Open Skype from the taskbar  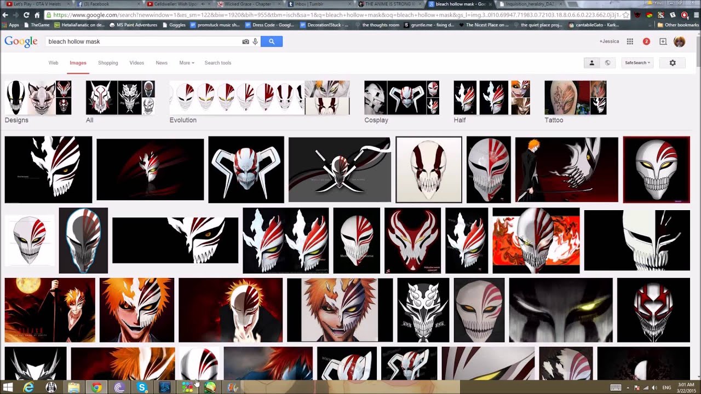point(142,387)
